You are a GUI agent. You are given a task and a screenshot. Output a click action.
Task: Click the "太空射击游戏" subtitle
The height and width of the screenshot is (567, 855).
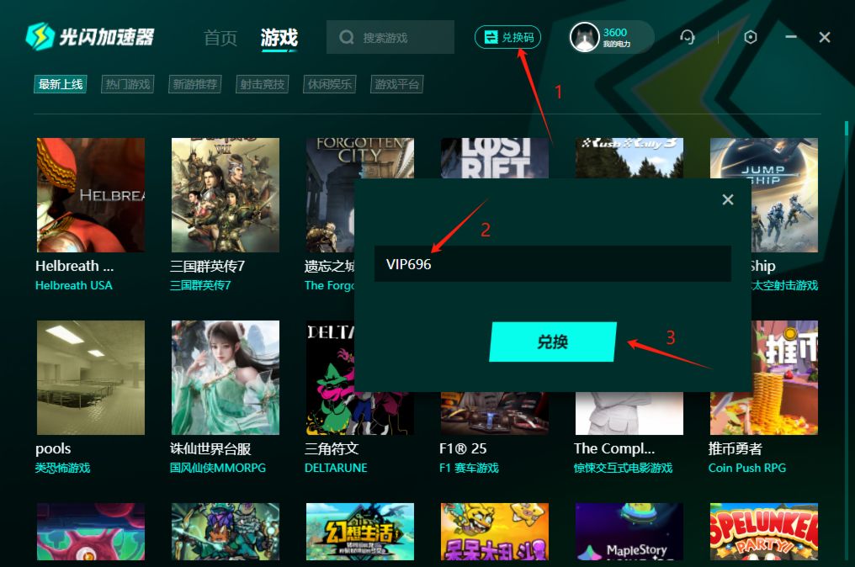point(784,285)
